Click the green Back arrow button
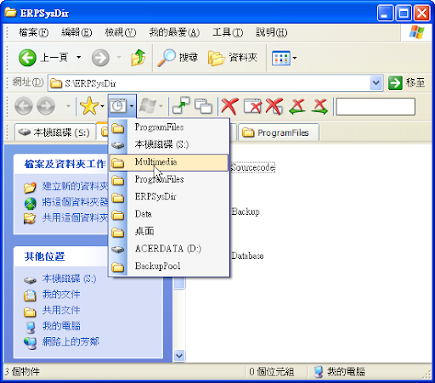 pyautogui.click(x=27, y=58)
